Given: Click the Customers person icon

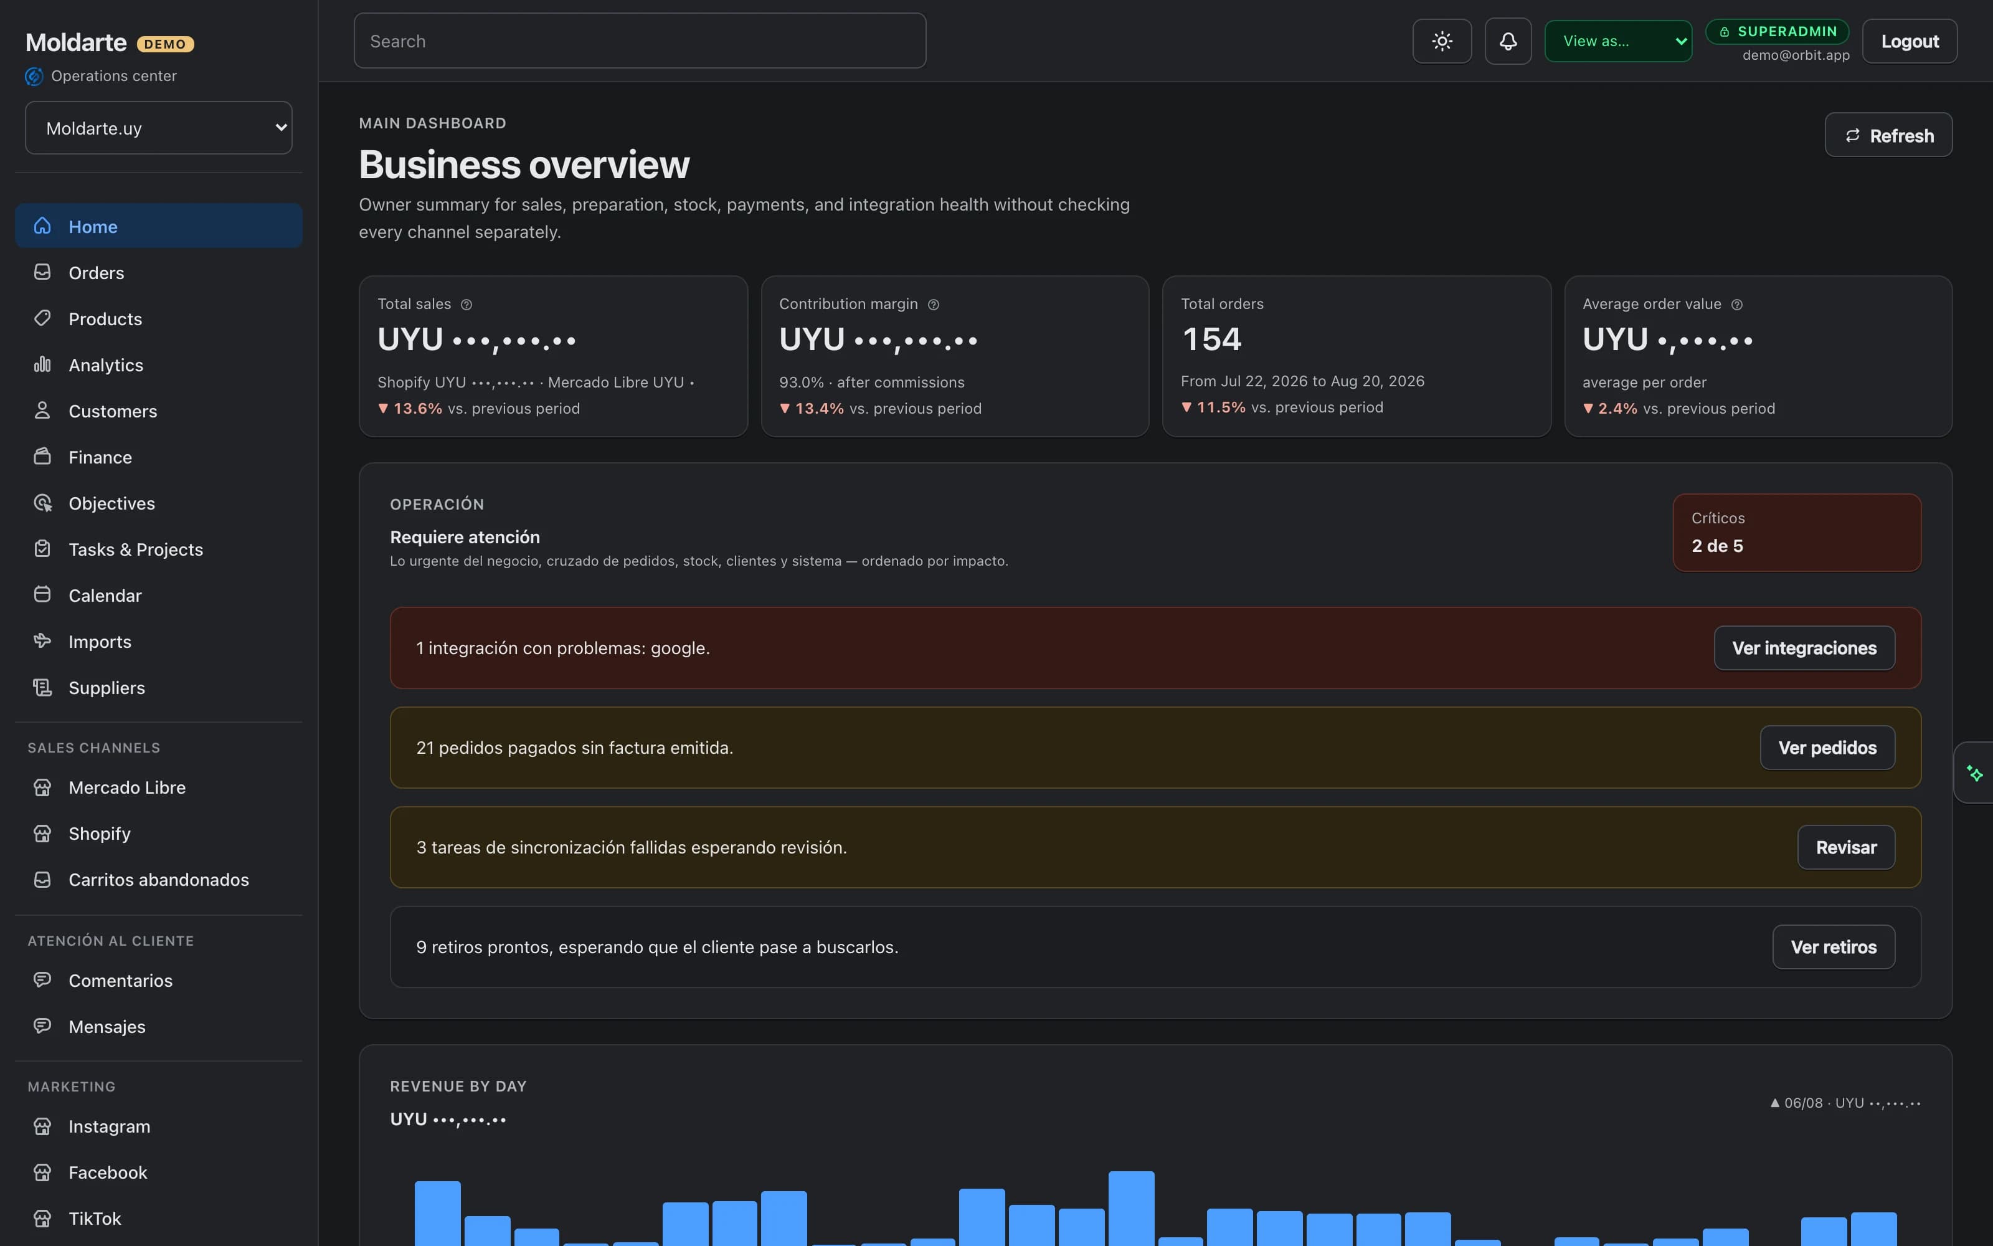Looking at the screenshot, I should [42, 411].
